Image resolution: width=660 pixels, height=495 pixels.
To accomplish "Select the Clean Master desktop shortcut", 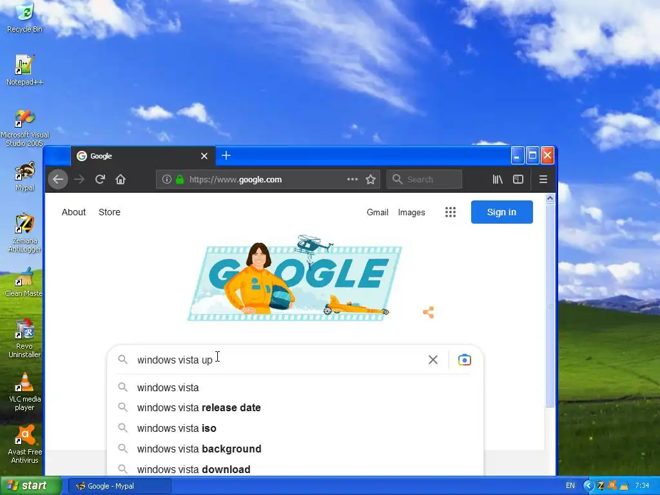I will [24, 282].
